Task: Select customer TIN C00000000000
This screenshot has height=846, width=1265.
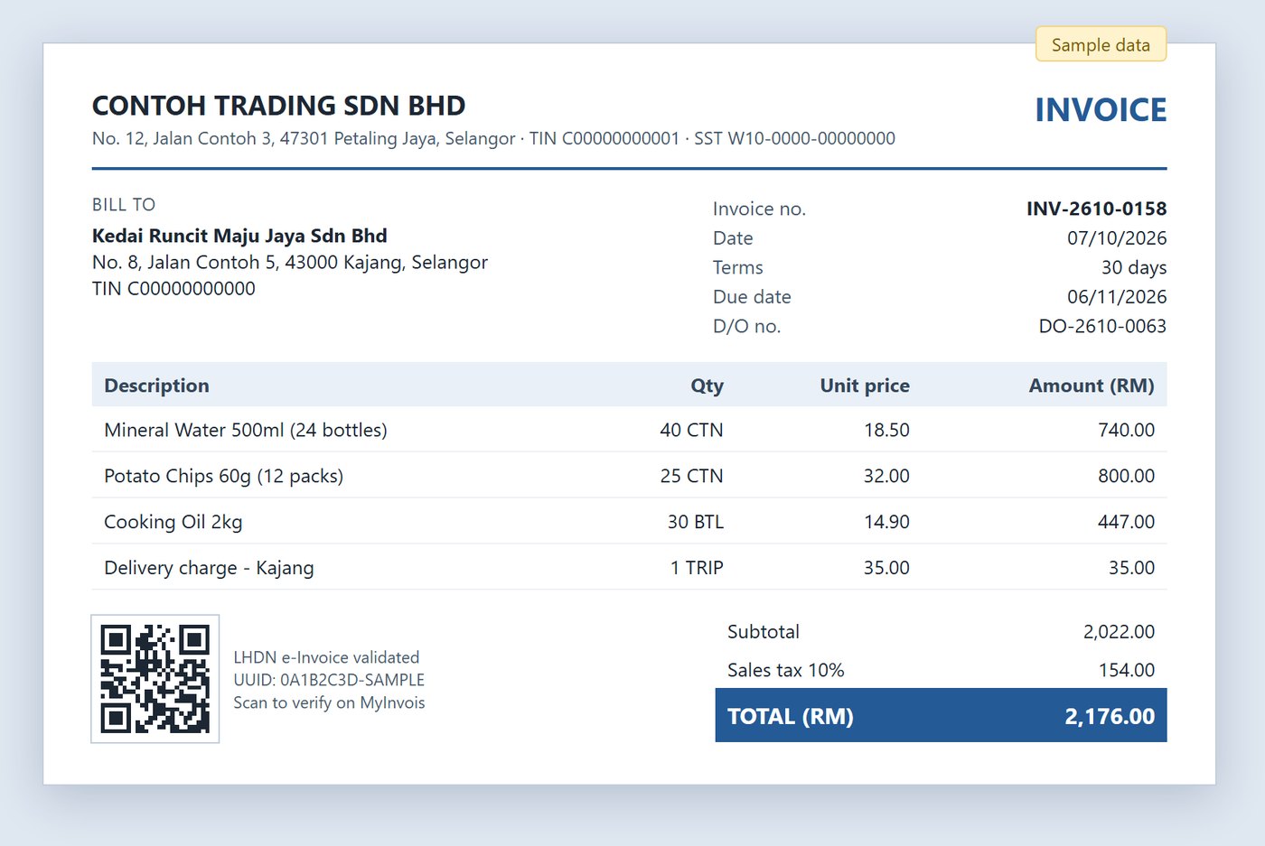Action: pos(173,289)
